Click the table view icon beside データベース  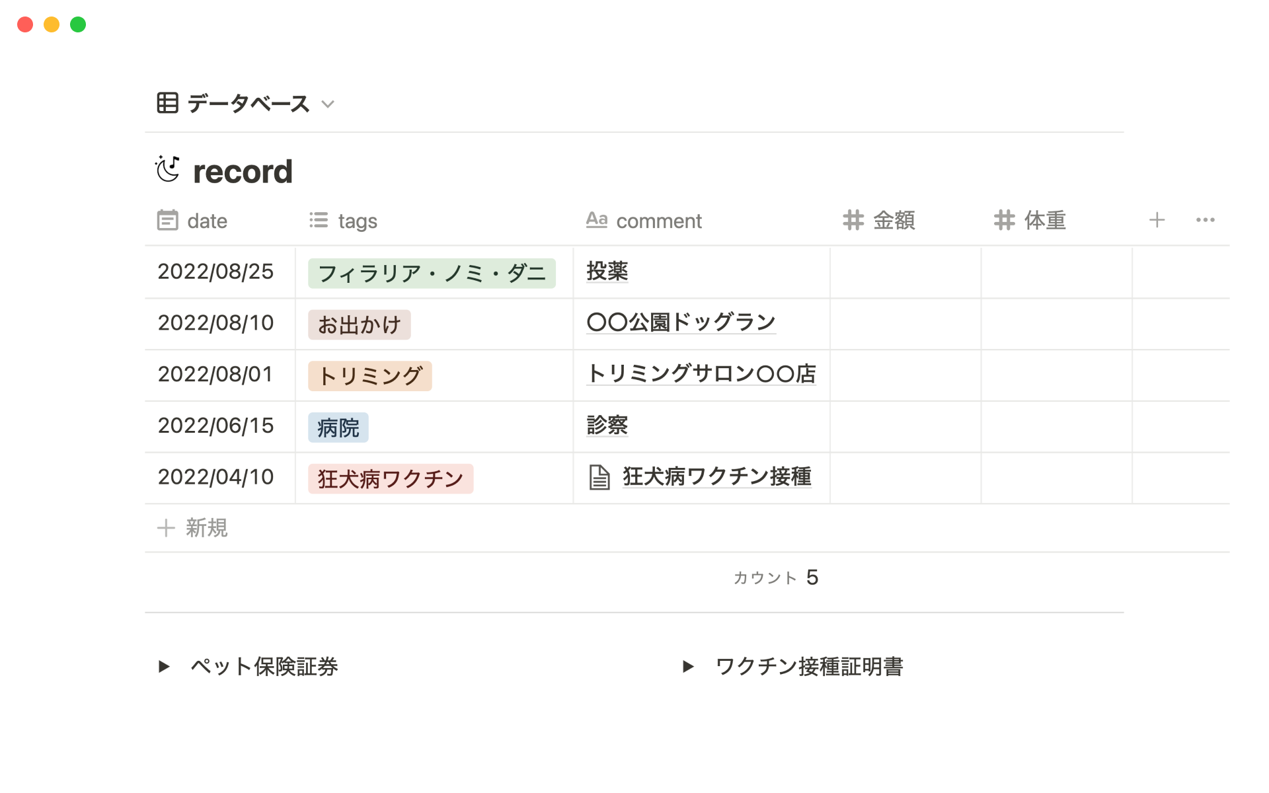[167, 103]
